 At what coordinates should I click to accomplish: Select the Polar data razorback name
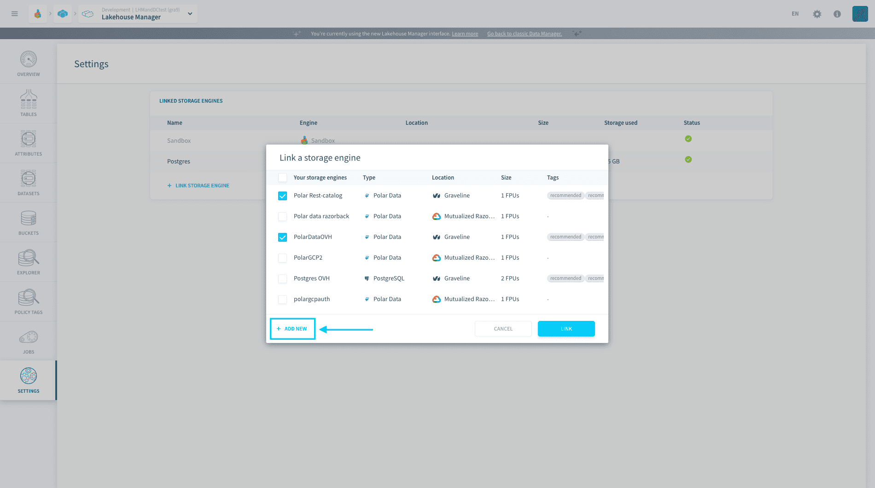click(321, 216)
